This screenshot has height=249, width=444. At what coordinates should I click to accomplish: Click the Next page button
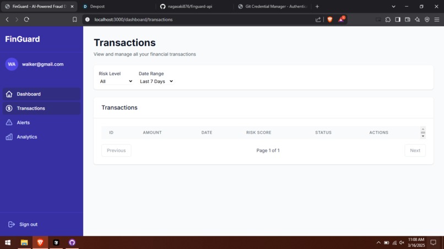pos(415,151)
